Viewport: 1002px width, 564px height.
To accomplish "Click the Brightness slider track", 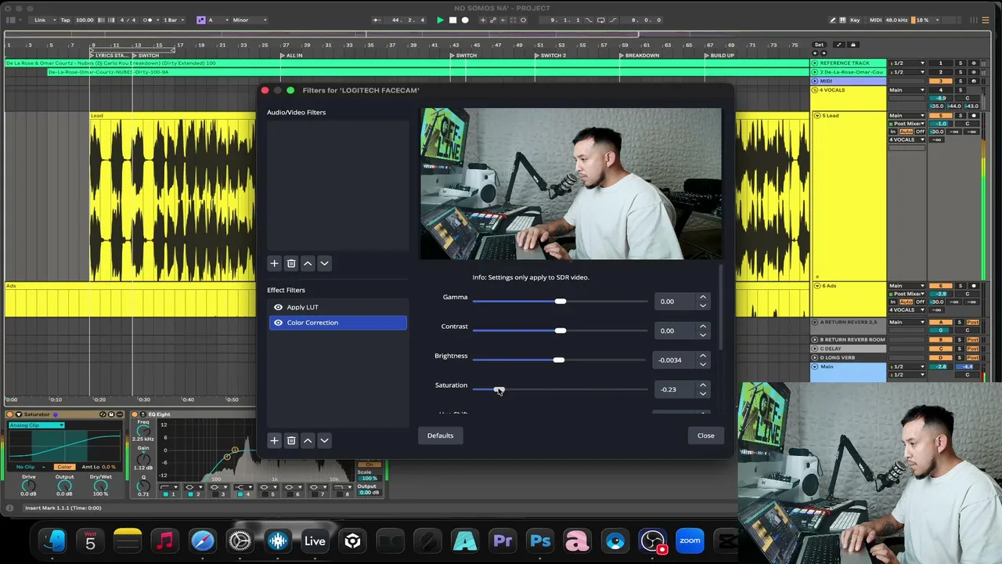I will click(560, 360).
